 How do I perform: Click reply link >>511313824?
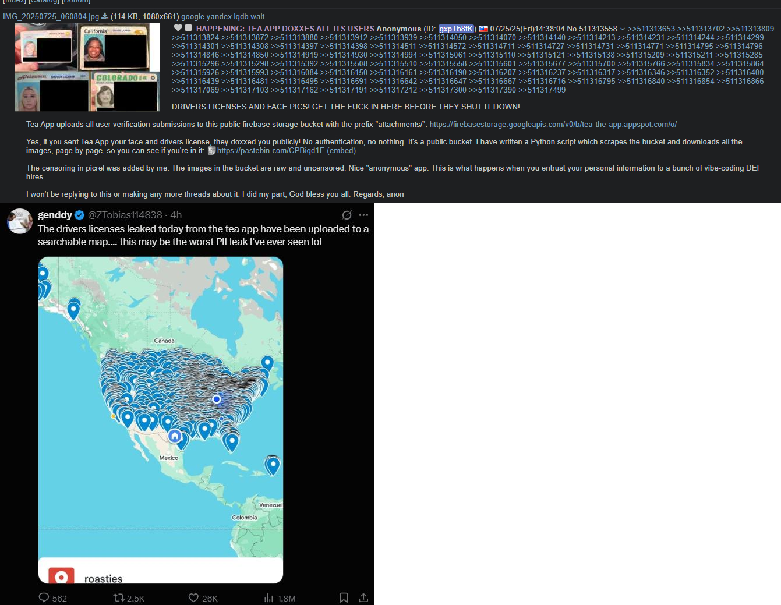(196, 37)
